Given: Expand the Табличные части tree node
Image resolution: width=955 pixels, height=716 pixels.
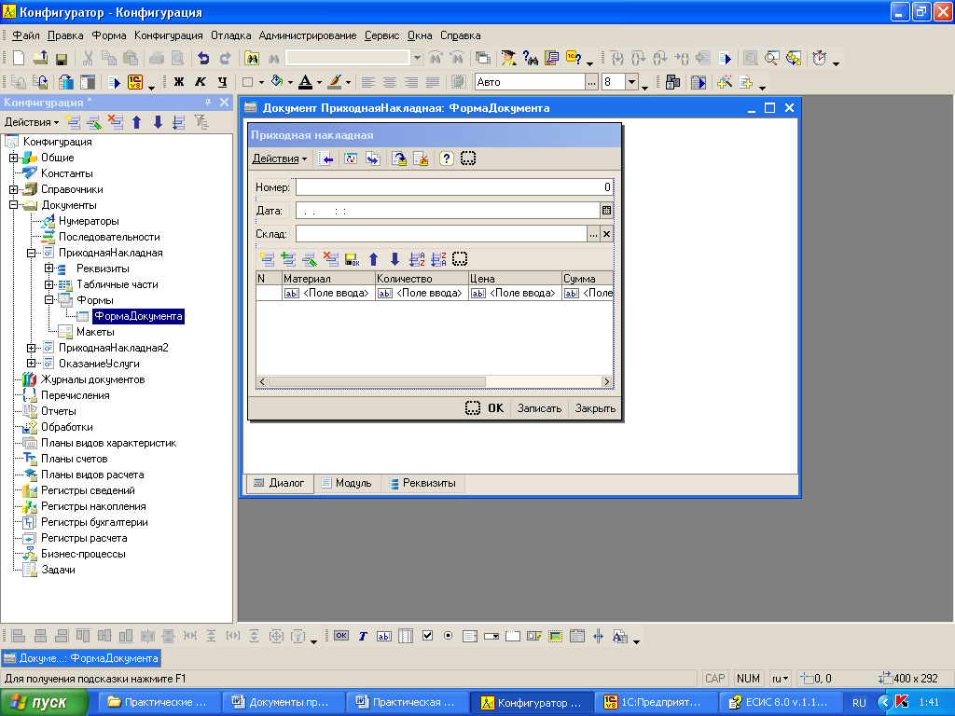Looking at the screenshot, I should 48,284.
